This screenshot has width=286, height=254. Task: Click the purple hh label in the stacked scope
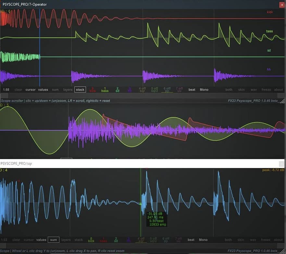coord(269,70)
